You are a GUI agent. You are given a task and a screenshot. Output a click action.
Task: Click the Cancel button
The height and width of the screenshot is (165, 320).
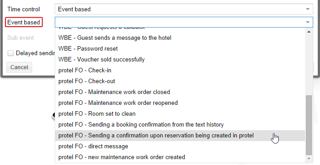(x=19, y=67)
